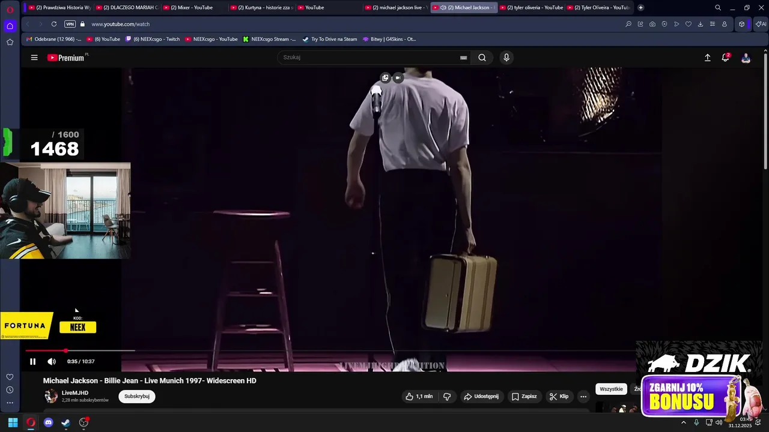Open the Windows Start button
769x432 pixels.
[13, 422]
